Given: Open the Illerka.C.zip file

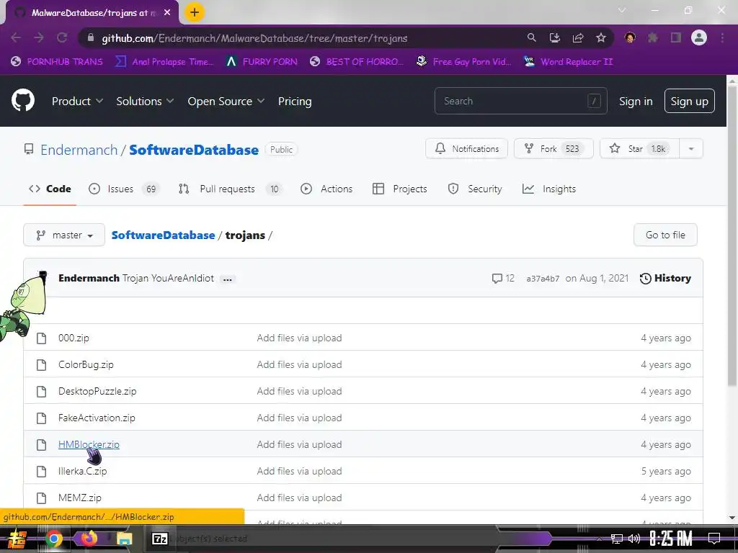Looking at the screenshot, I should coord(82,471).
